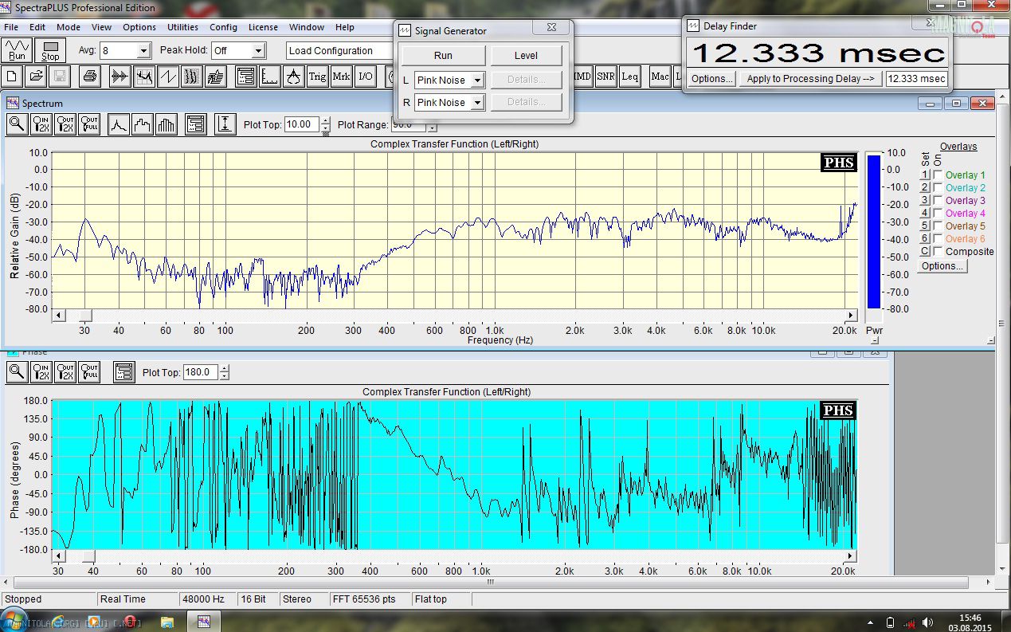Turn on the Overlay 3 checkbox
Screen dimensions: 1011x632
click(939, 201)
